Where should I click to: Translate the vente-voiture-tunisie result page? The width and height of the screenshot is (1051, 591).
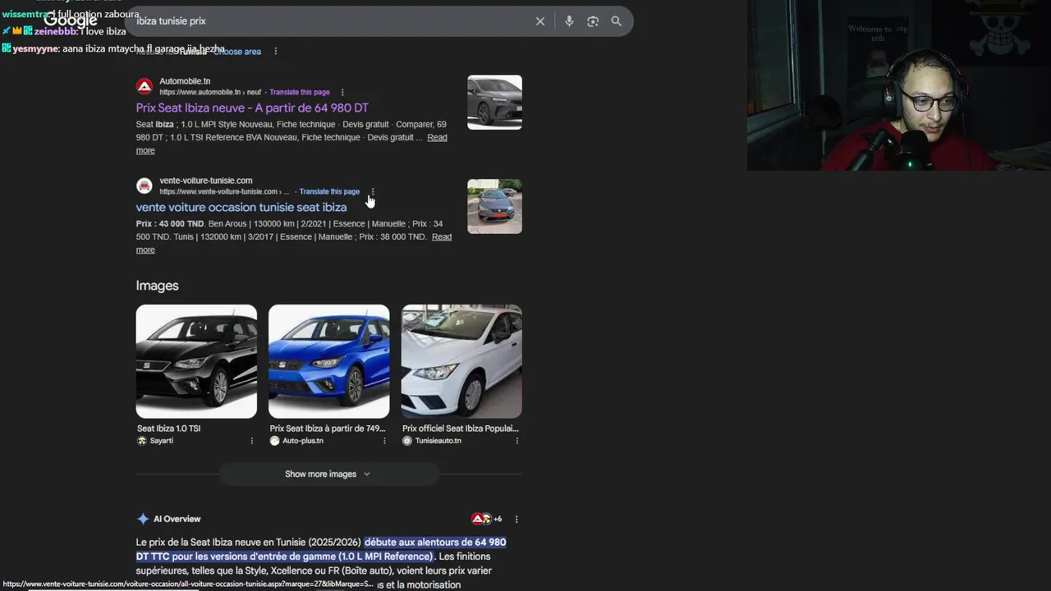pyautogui.click(x=329, y=192)
